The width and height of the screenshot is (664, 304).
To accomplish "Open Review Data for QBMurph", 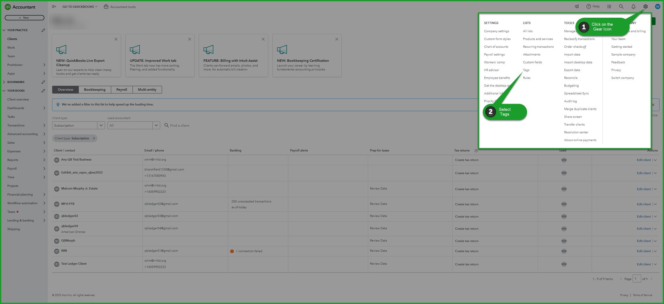I will coord(378,241).
